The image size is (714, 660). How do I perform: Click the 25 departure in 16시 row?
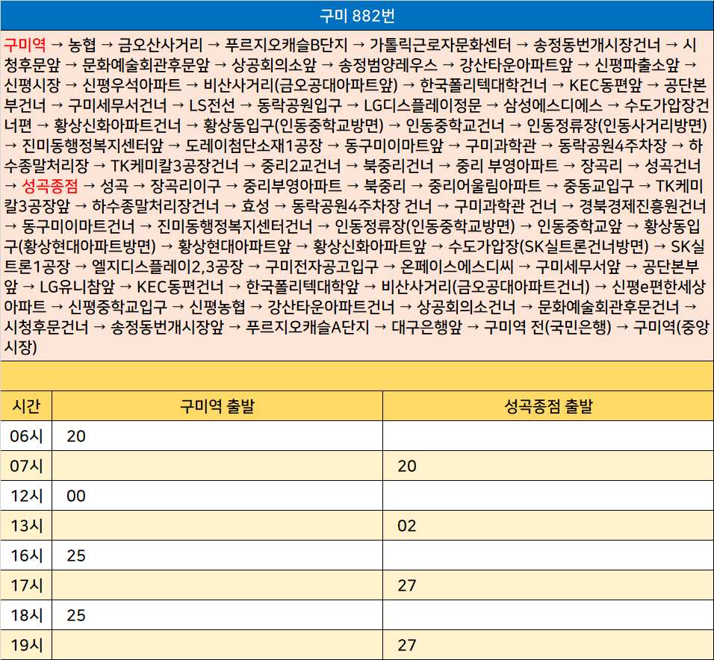[x=76, y=555]
